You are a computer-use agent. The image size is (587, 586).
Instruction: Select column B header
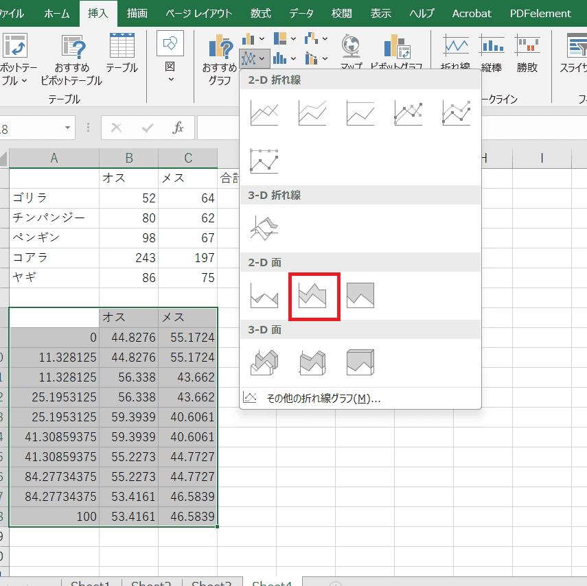click(129, 158)
